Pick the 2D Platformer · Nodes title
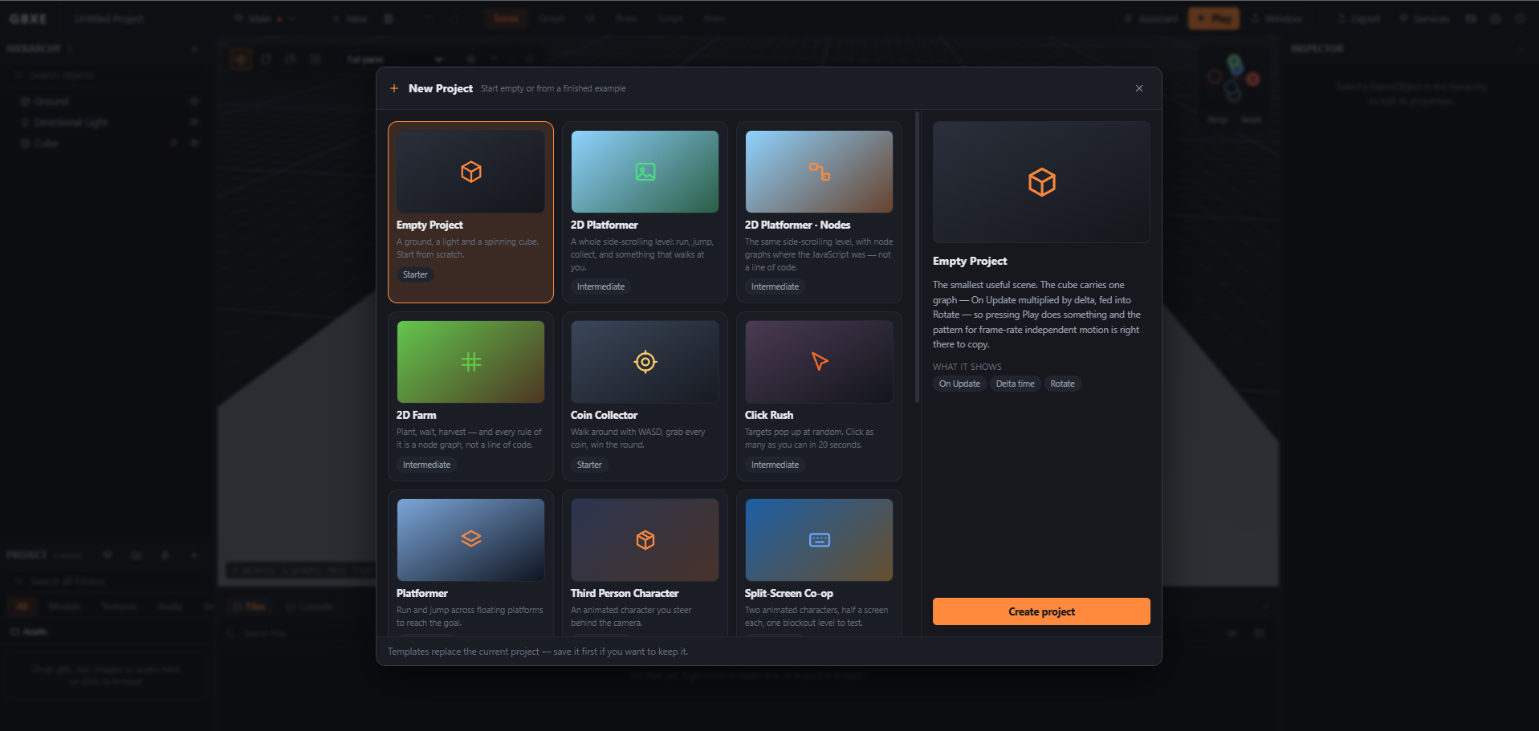The height and width of the screenshot is (731, 1539). click(x=797, y=225)
